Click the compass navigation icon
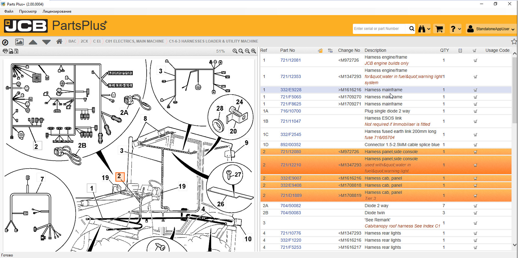 [x=5, y=42]
